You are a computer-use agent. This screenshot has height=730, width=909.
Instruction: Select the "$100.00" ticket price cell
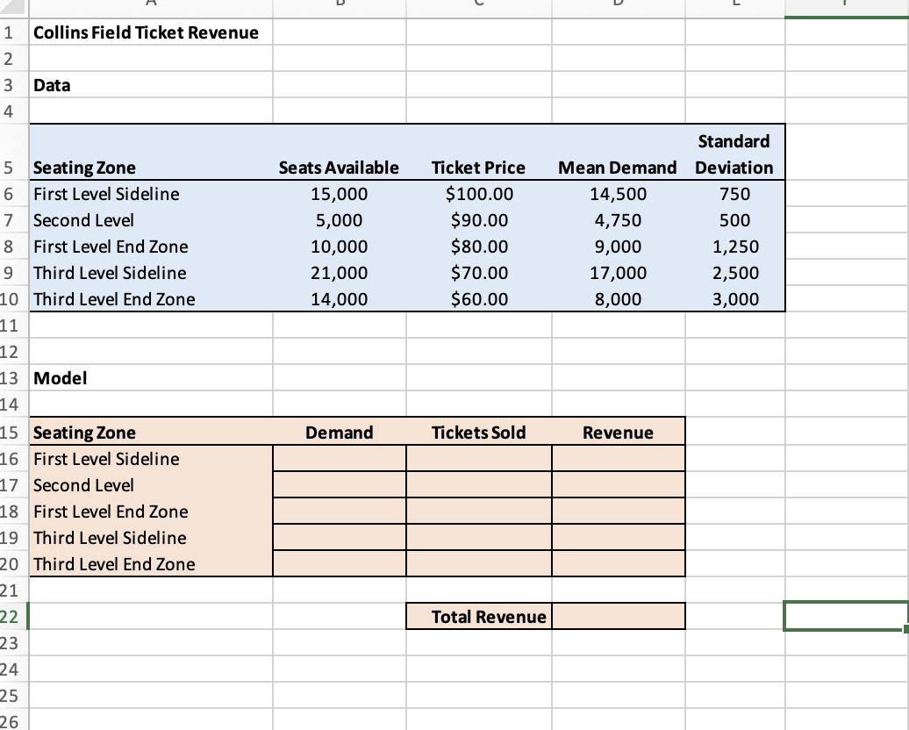(x=478, y=194)
